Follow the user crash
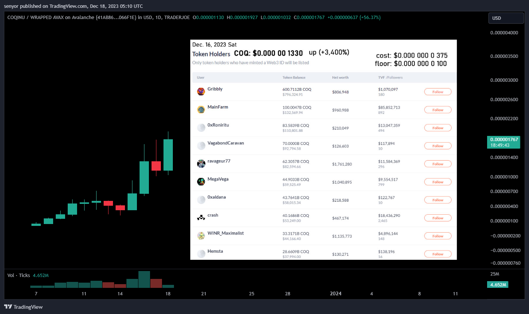The height and width of the screenshot is (314, 529). [438, 218]
